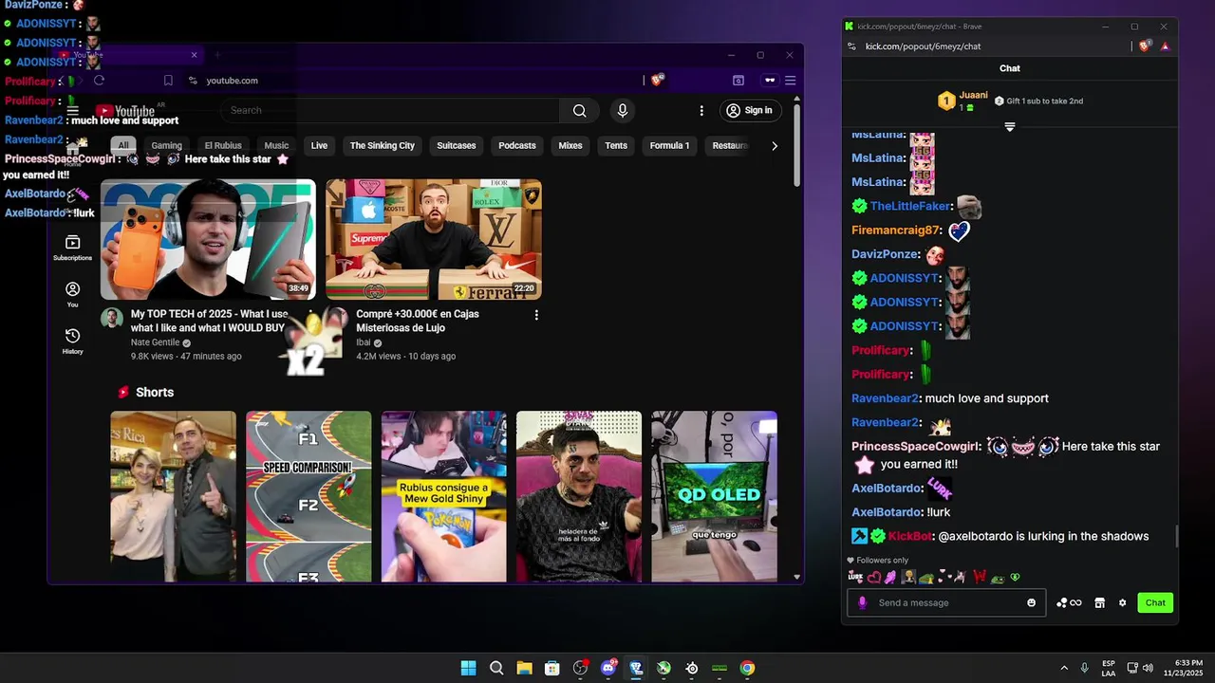
Task: Open the You section in sidebar
Action: (x=72, y=294)
